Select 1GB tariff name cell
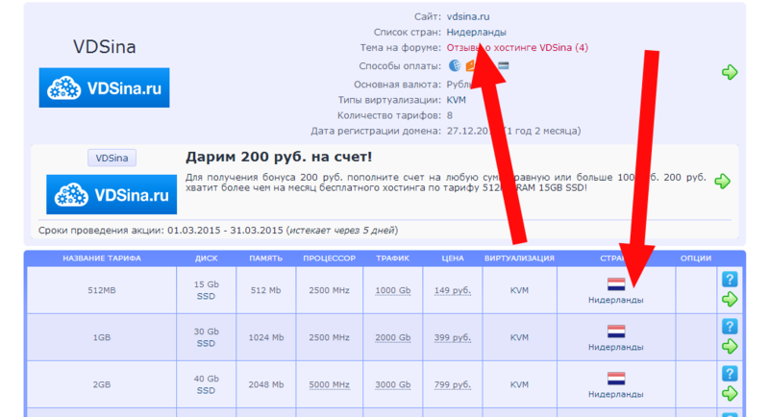Image resolution: width=769 pixels, height=417 pixels. [102, 337]
